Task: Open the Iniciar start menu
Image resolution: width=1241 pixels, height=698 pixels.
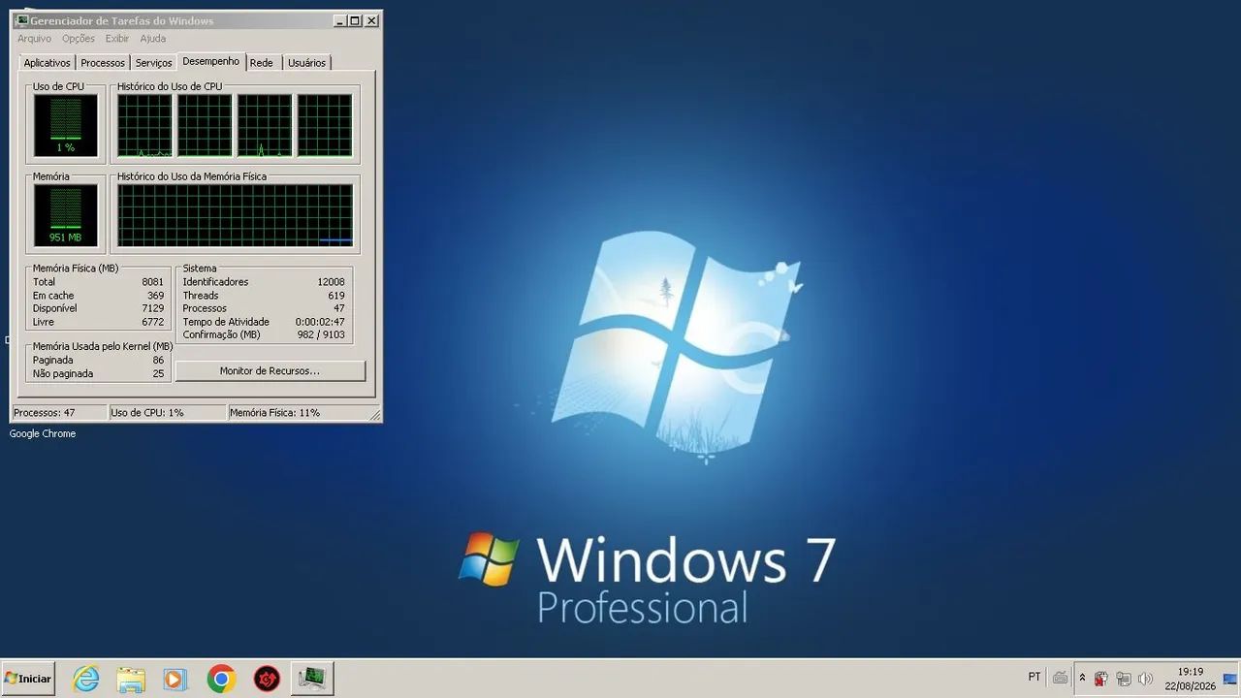Action: (x=28, y=679)
